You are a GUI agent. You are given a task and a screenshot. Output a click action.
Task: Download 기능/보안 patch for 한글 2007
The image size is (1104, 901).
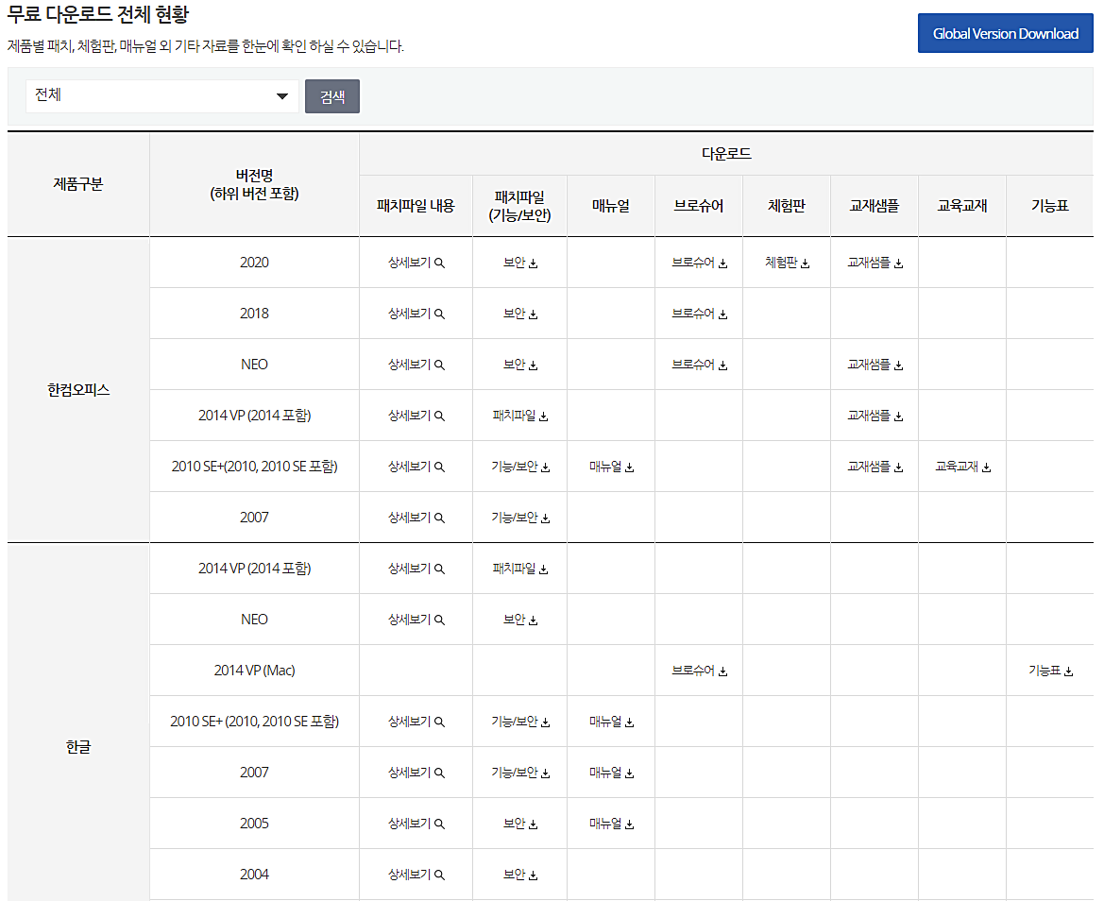click(x=520, y=773)
